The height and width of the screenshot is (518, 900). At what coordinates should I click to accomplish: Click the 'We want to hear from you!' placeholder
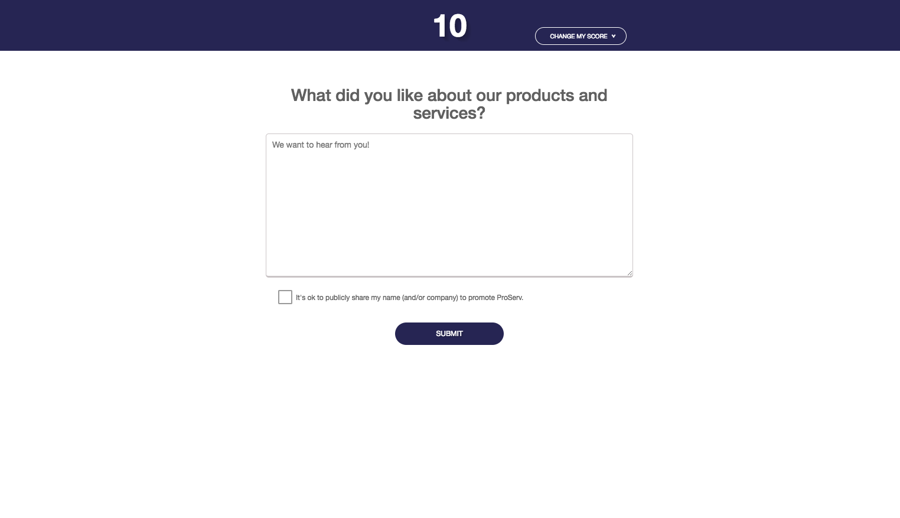[321, 145]
